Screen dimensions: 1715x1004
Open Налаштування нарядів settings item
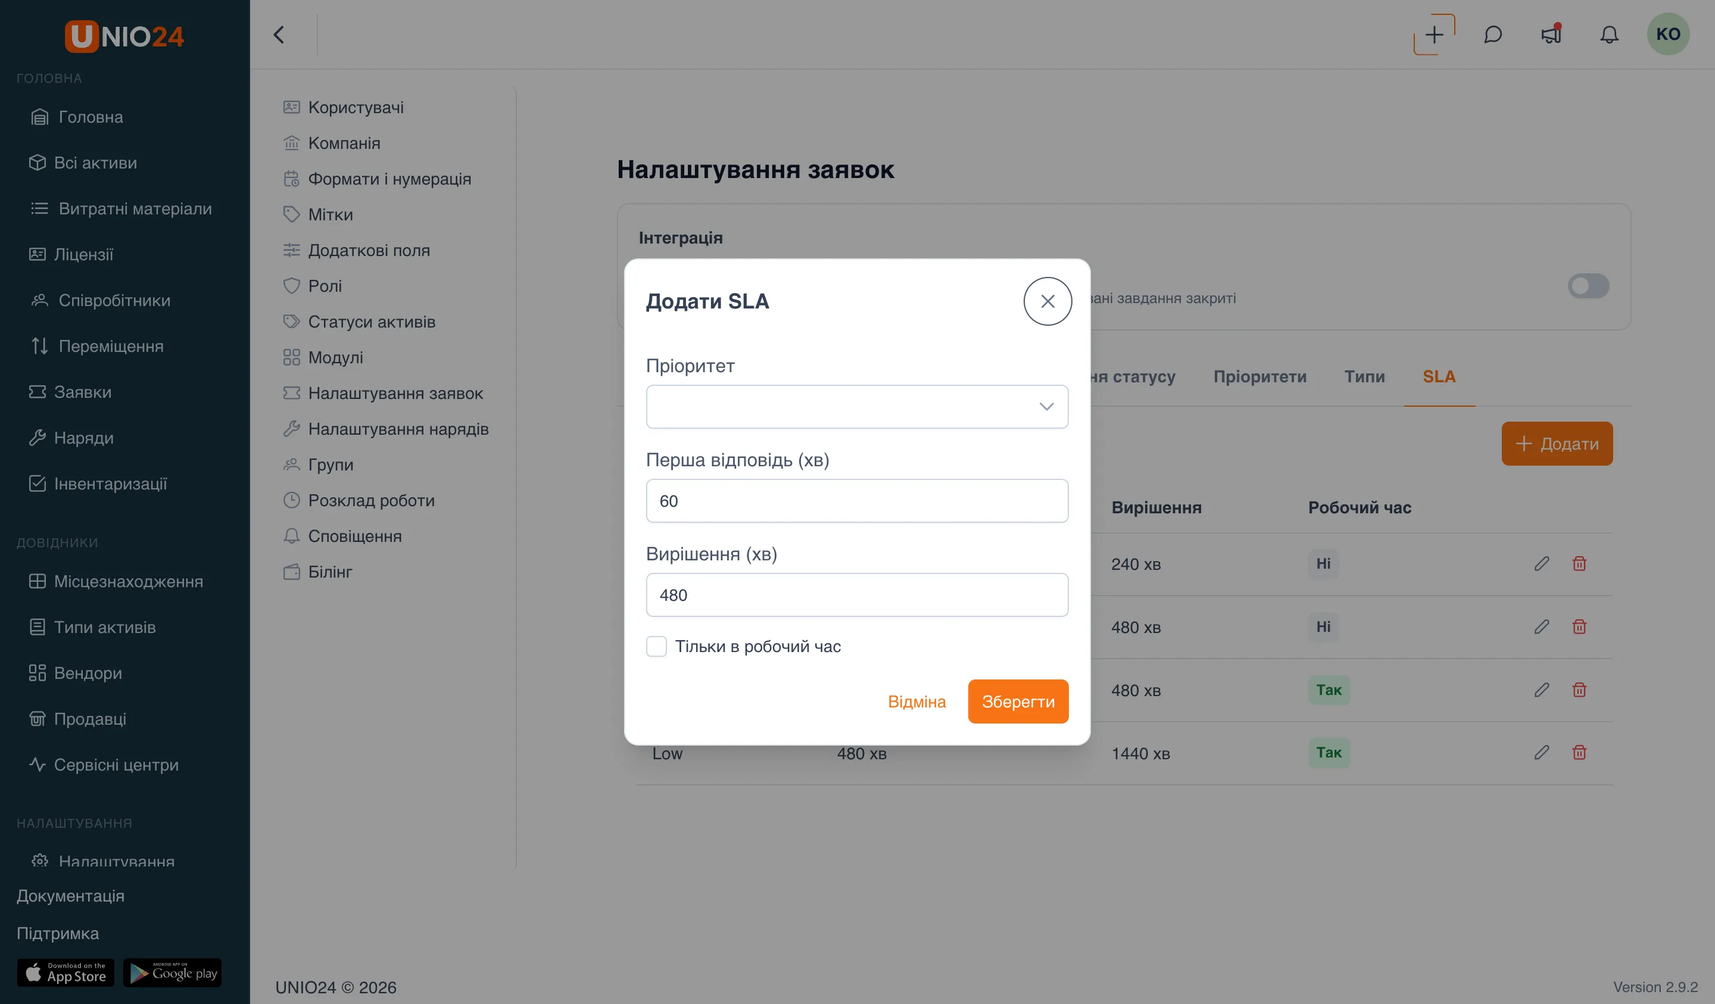click(386, 429)
